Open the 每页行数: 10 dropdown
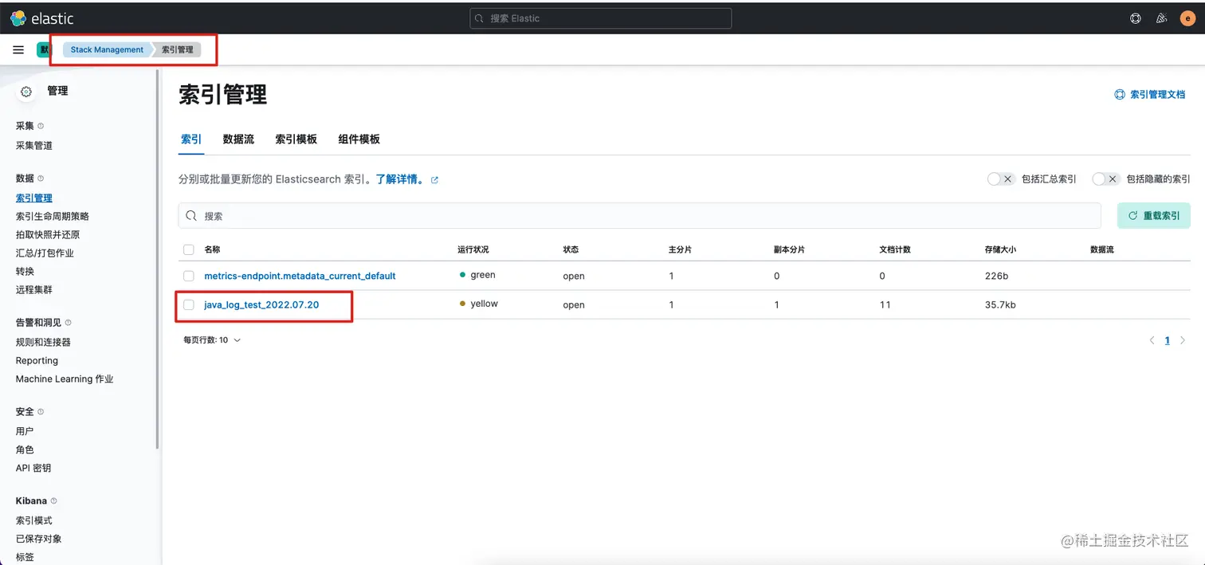Image resolution: width=1205 pixels, height=565 pixels. coord(212,340)
